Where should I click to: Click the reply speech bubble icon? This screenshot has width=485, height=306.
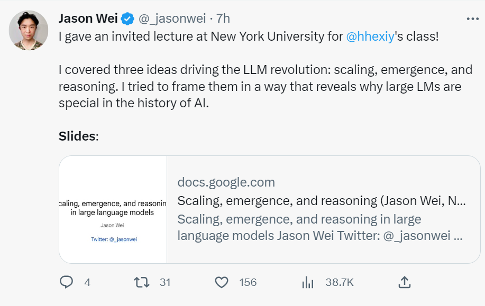[x=66, y=282]
